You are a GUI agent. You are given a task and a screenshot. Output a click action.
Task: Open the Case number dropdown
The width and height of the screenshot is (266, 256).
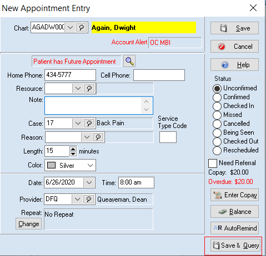78,123
